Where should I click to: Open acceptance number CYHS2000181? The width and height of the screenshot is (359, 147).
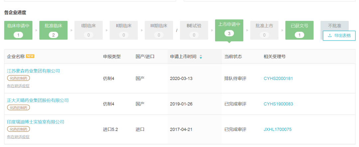(x=278, y=79)
